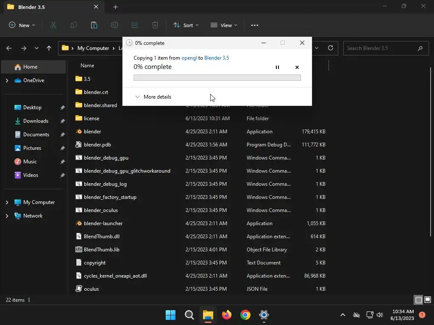
Task: Click the Rename icon in toolbar
Action: [x=114, y=25]
